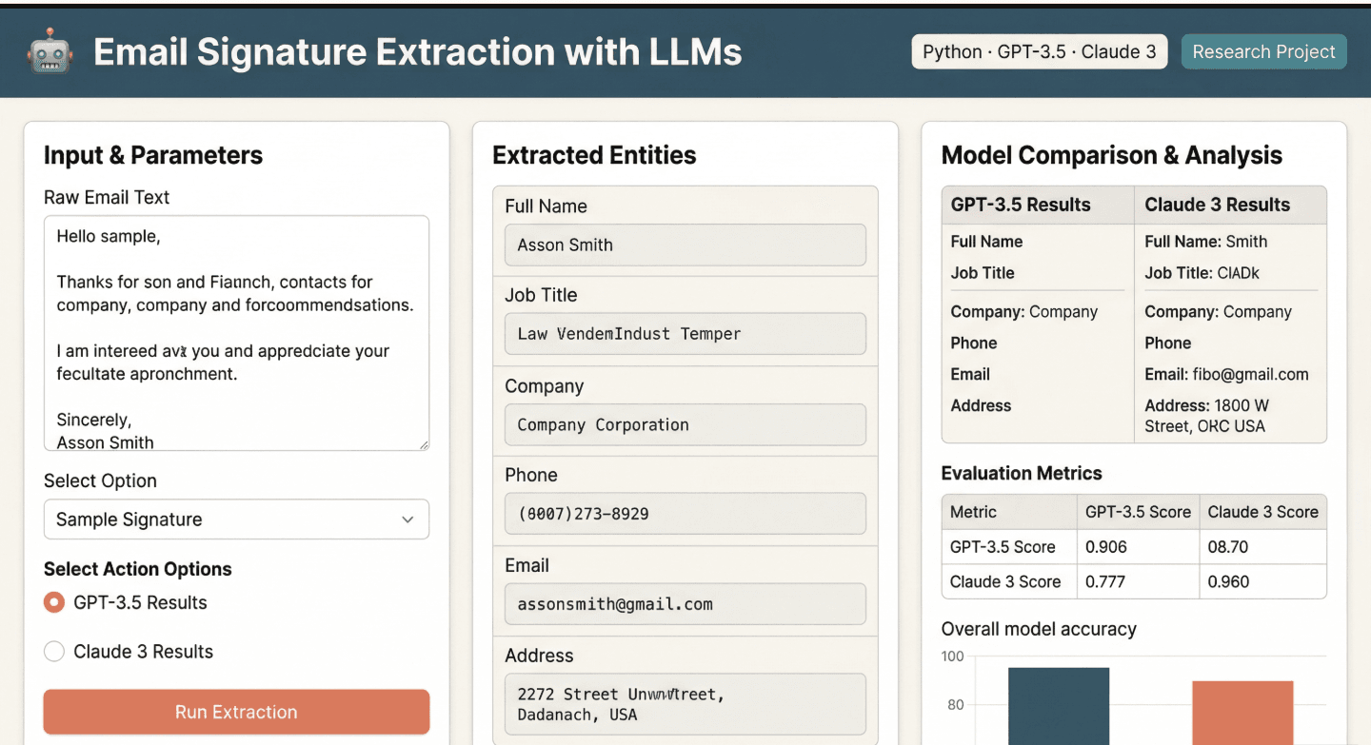
Task: Select the Email field with assonsmith@gmail.com
Action: tap(685, 603)
